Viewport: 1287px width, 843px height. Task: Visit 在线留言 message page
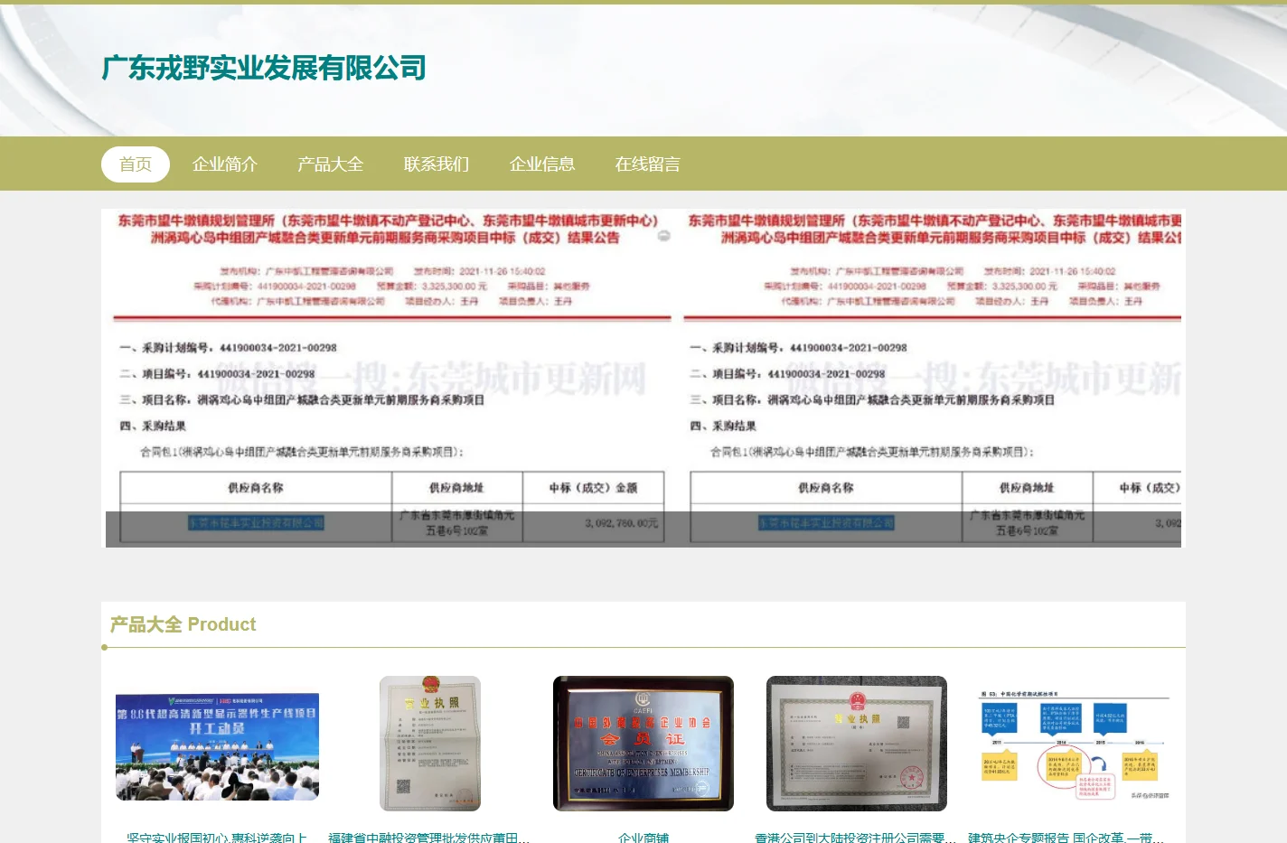tap(648, 164)
